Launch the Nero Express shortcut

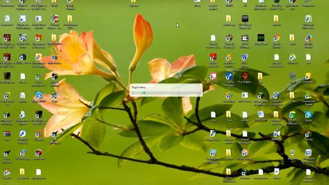pyautogui.click(x=245, y=153)
